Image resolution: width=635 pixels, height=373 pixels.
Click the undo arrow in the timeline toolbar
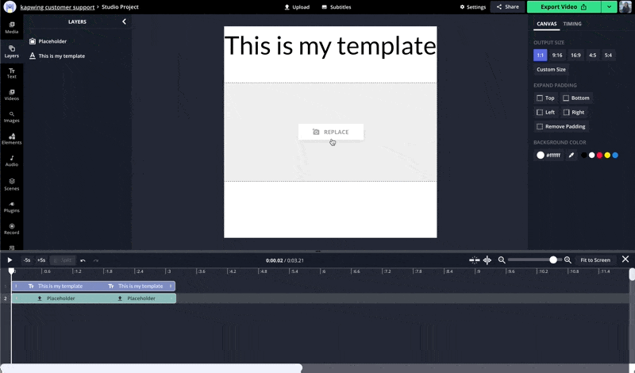coord(83,260)
